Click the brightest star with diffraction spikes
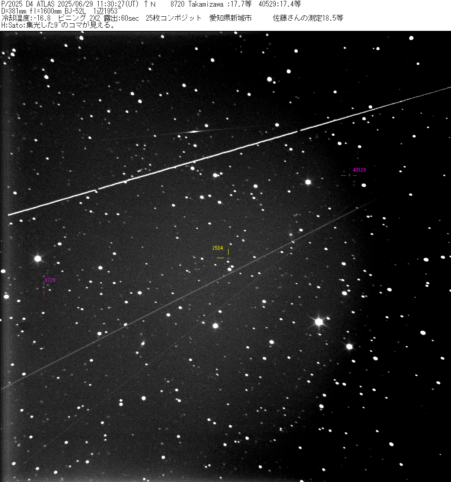 point(319,322)
